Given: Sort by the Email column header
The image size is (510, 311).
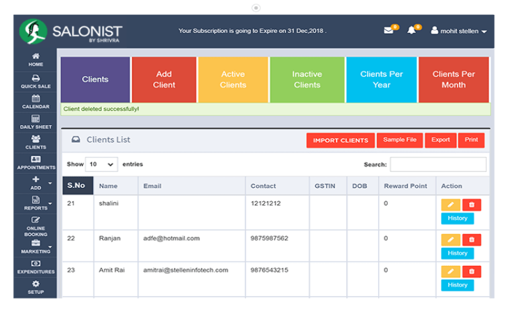Looking at the screenshot, I should click(x=191, y=186).
